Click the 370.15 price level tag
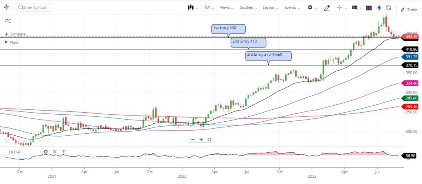 click(410, 65)
